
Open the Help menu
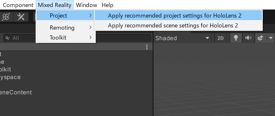(x=107, y=5)
